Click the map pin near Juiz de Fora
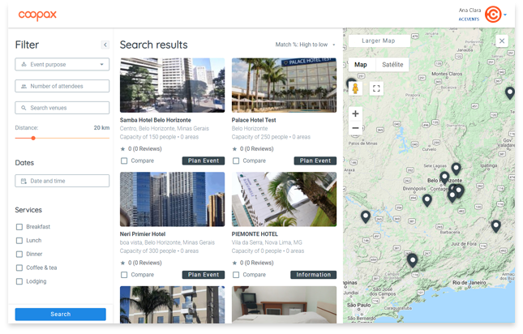 (x=496, y=225)
